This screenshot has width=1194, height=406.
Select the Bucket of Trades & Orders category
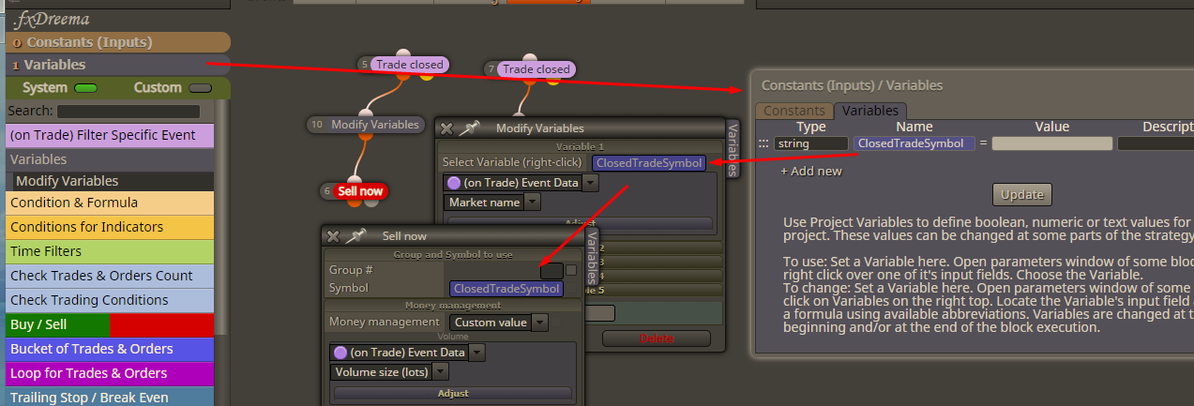110,349
